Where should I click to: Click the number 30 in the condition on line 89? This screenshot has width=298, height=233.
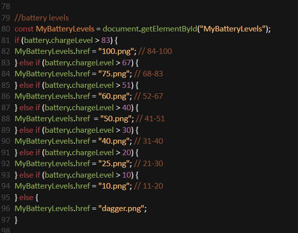(x=126, y=130)
